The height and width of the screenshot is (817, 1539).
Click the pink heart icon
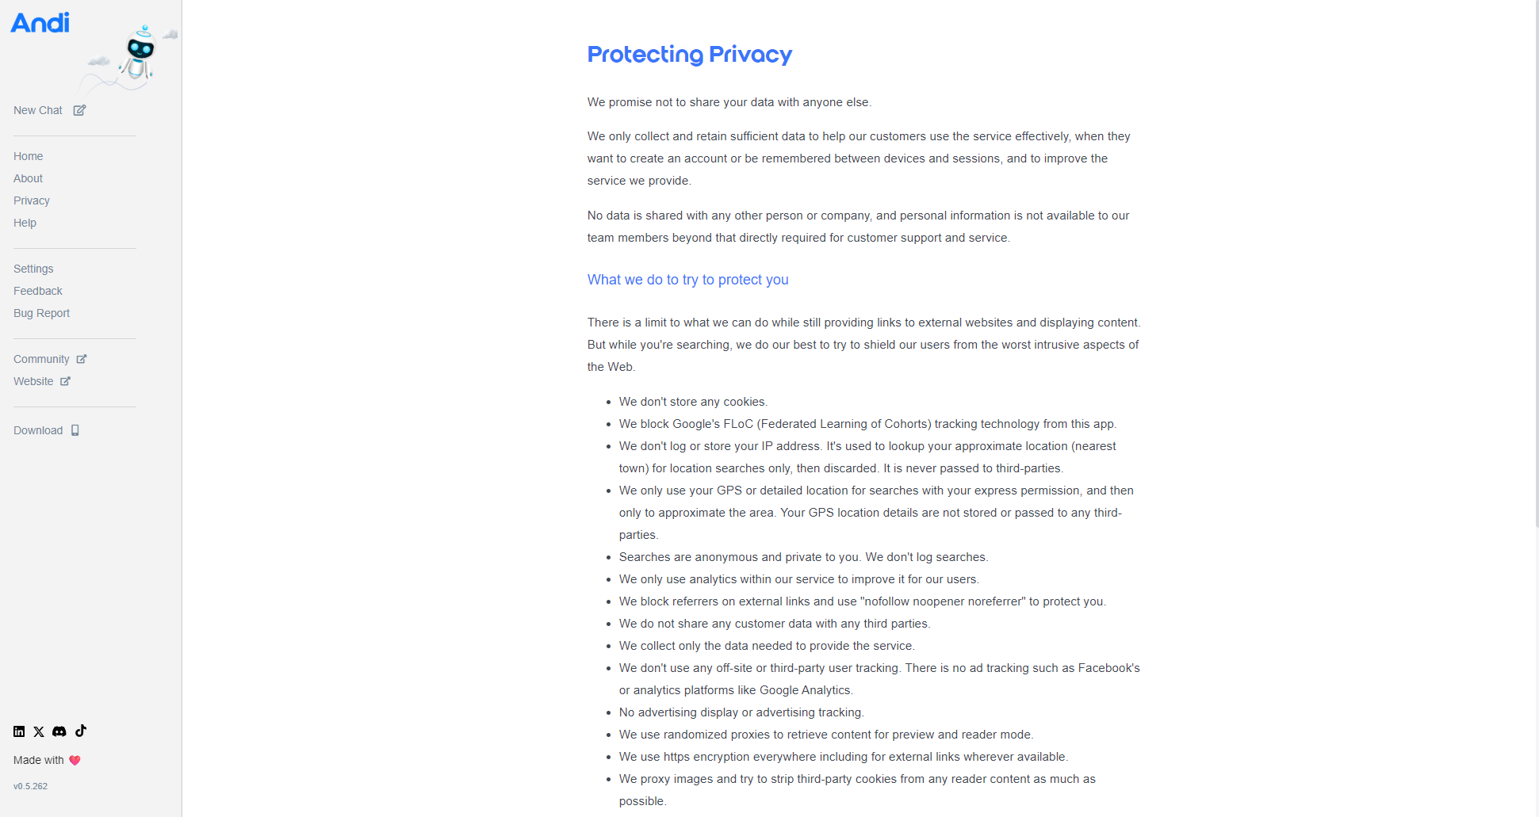click(x=75, y=760)
